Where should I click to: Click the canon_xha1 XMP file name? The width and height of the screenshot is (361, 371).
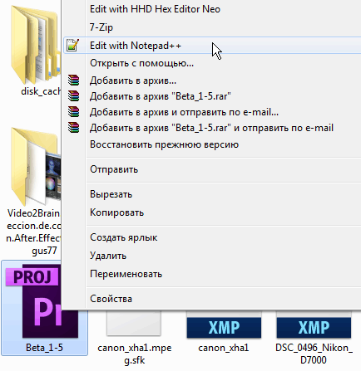pos(224,348)
